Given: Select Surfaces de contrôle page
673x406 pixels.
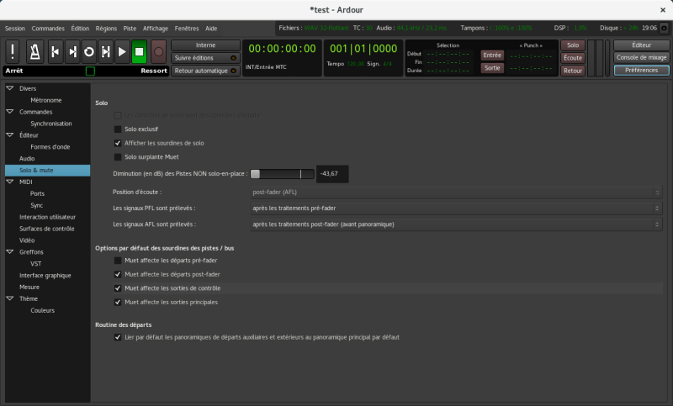Looking at the screenshot, I should click(x=47, y=229).
